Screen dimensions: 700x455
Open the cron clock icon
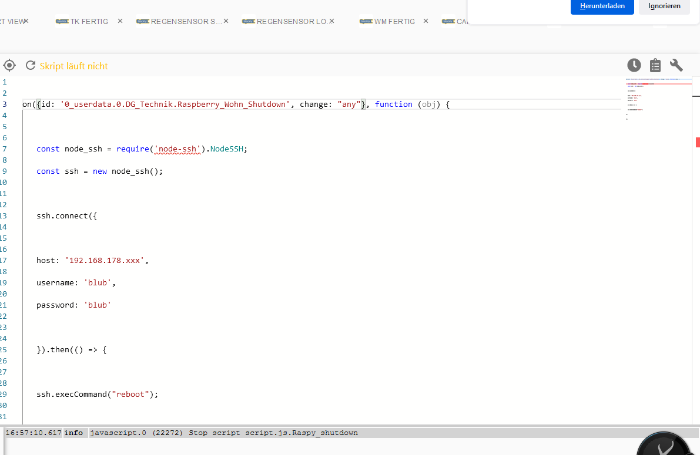click(634, 65)
